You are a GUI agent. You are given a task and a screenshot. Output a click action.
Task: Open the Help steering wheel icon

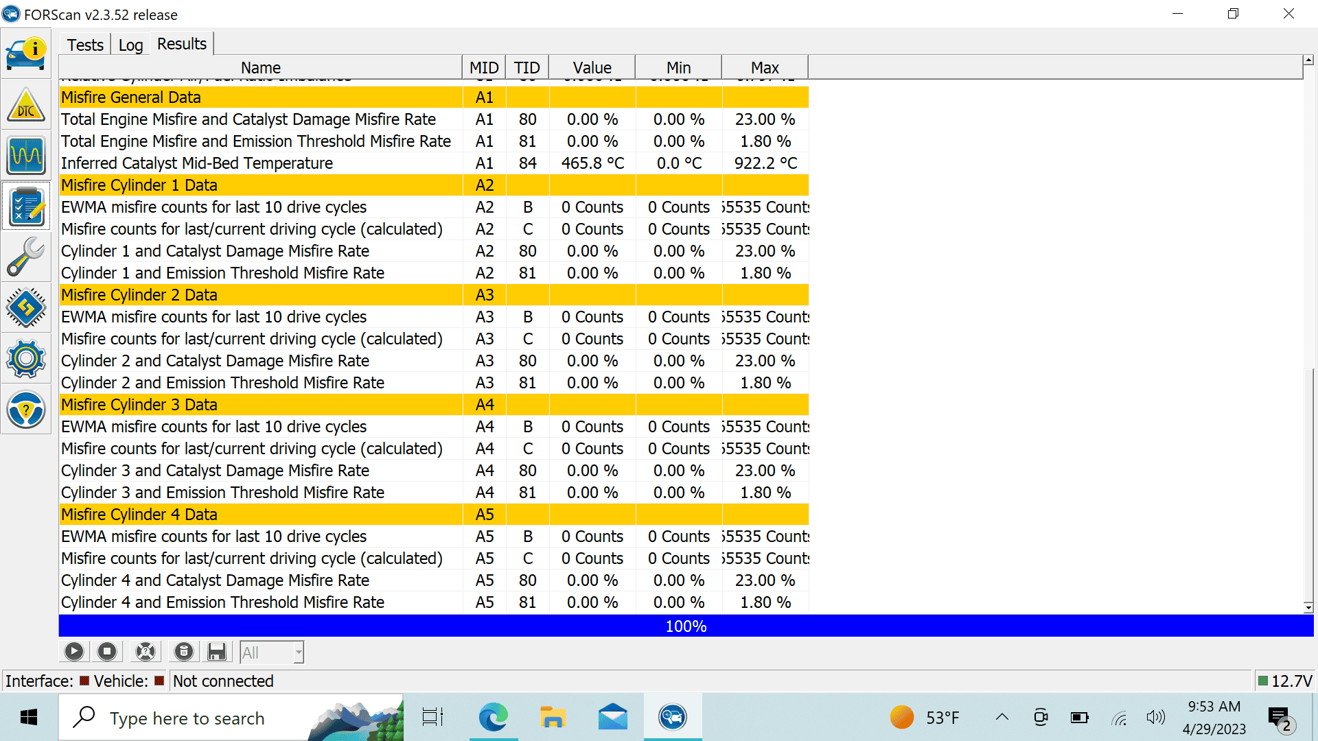pos(26,410)
